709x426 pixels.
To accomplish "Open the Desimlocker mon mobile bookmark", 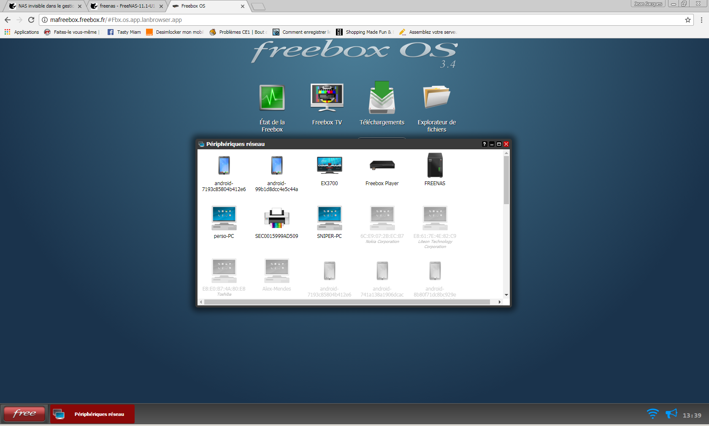I will point(174,32).
